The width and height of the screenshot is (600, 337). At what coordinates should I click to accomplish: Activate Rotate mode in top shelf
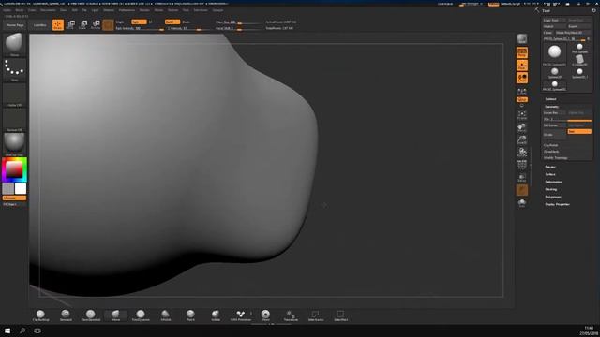[x=96, y=25]
